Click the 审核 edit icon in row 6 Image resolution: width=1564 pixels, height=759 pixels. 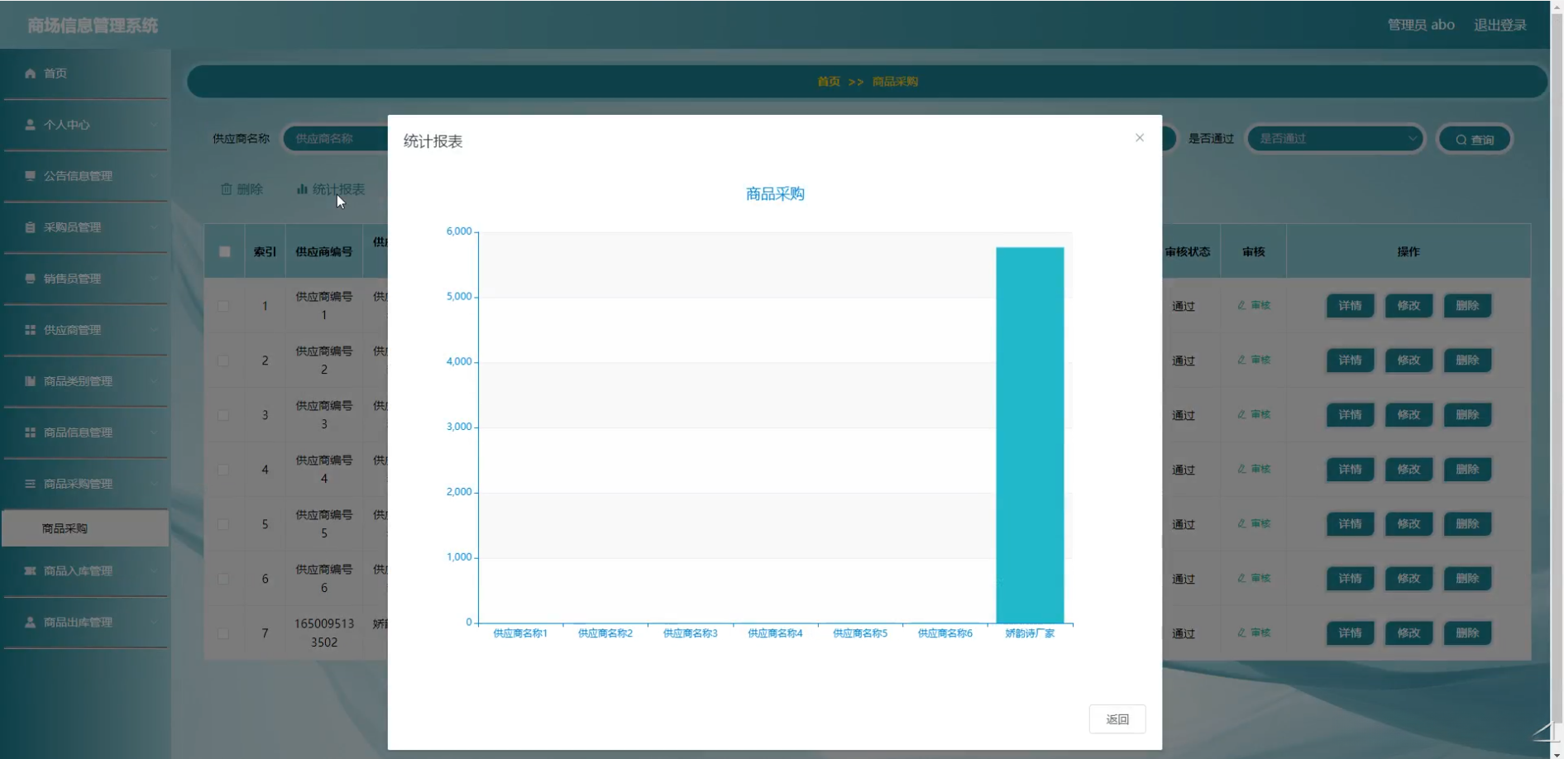pyautogui.click(x=1241, y=578)
